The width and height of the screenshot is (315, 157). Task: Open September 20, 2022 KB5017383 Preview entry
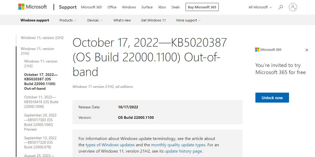(x=40, y=122)
